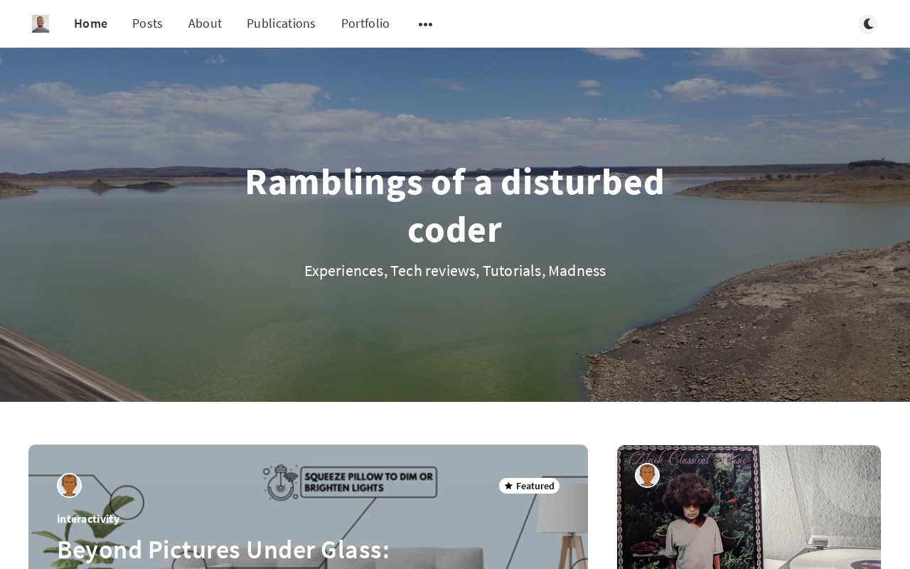Viewport: 910px width, 569px height.
Task: Click the squeeze pillow illustration image
Action: pyautogui.click(x=350, y=482)
